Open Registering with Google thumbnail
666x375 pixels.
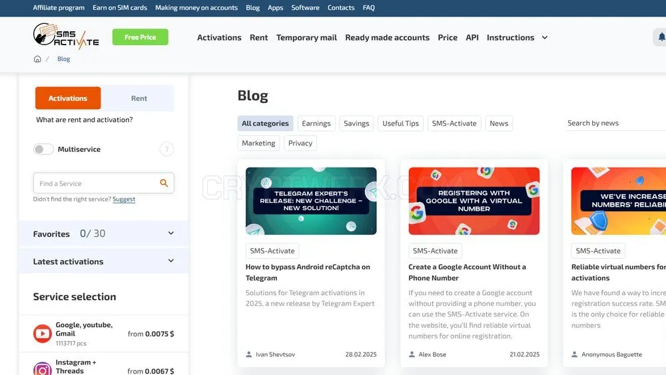474,201
